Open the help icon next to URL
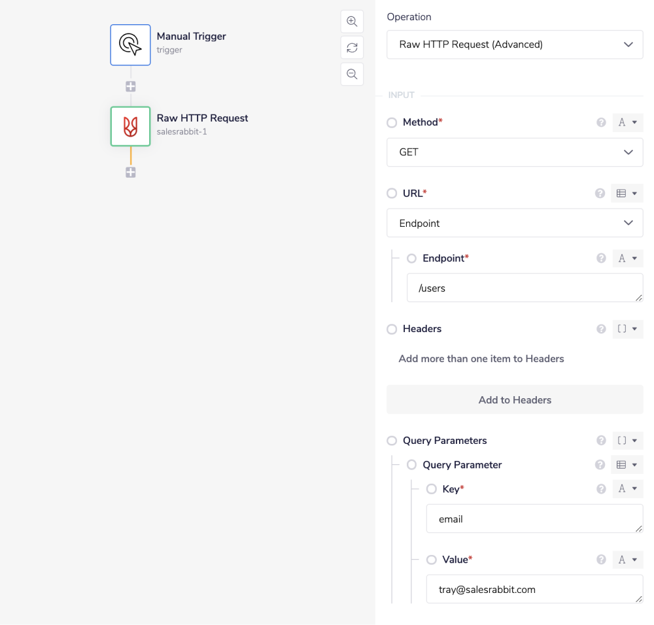654x625 pixels. (x=600, y=193)
